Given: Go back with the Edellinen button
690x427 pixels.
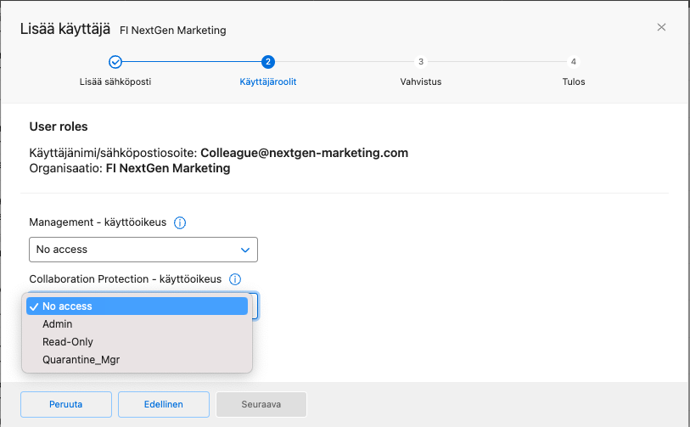Looking at the screenshot, I should coord(163,405).
